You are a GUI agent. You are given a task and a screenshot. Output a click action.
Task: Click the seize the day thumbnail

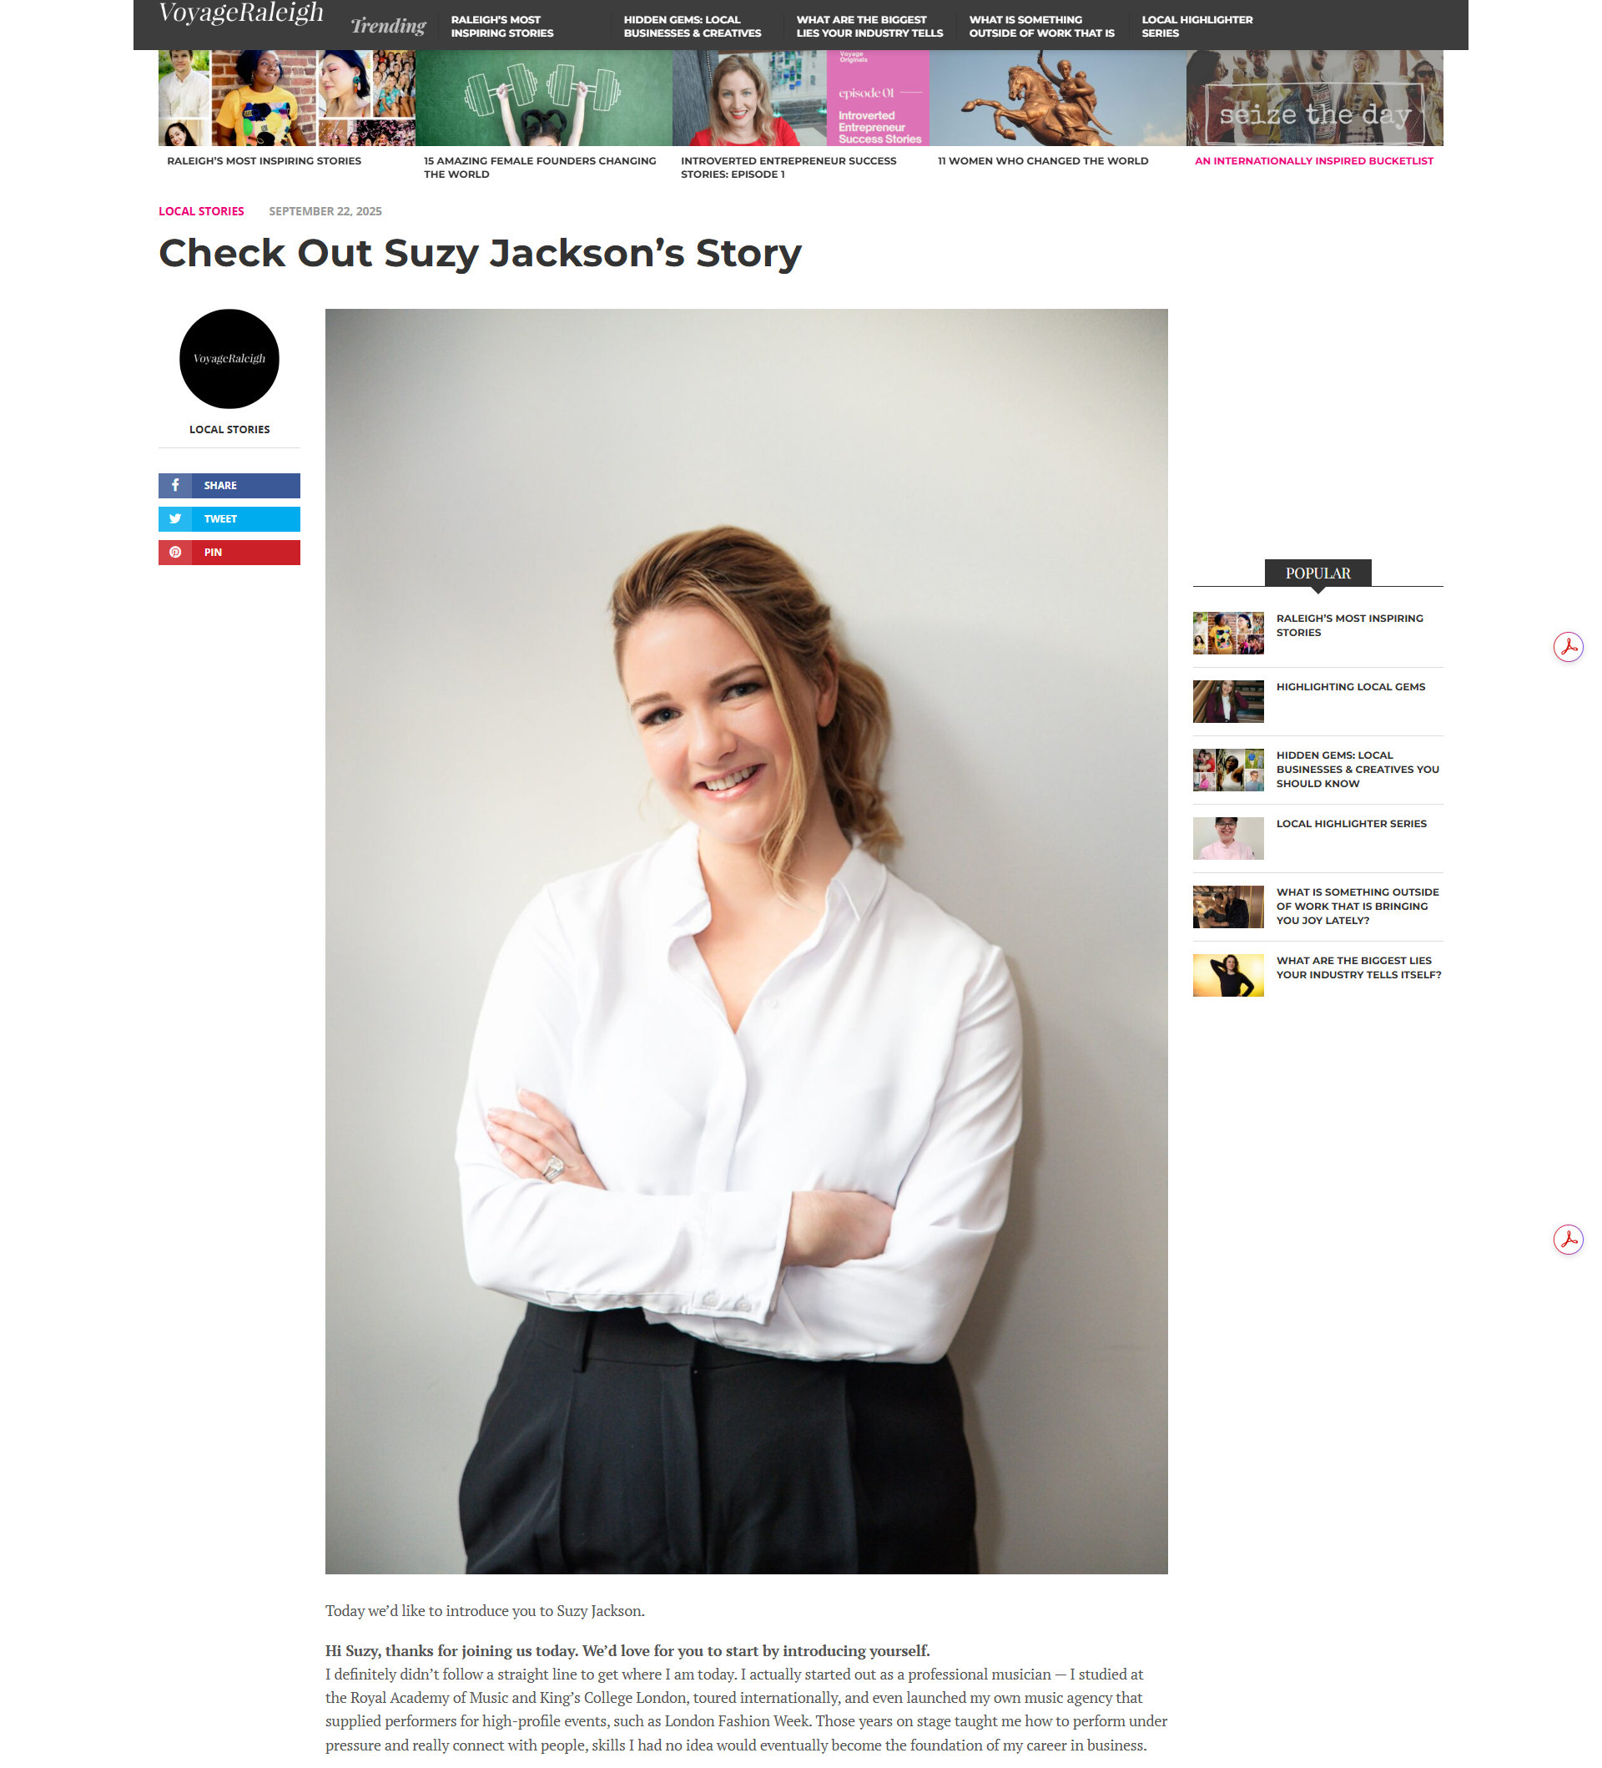point(1313,98)
